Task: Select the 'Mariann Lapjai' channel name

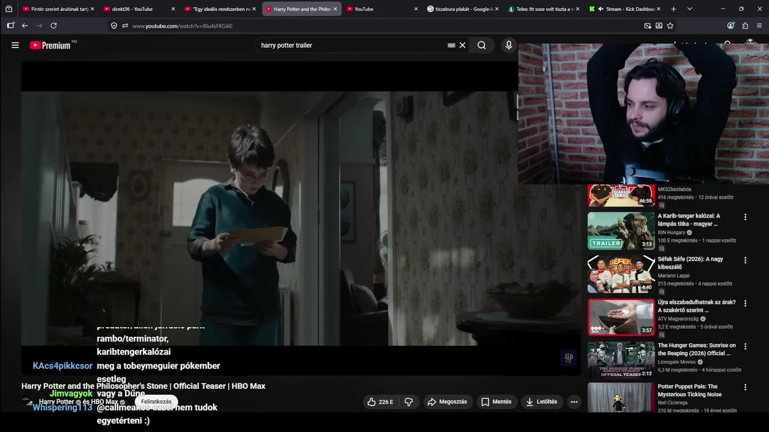Action: (x=674, y=275)
